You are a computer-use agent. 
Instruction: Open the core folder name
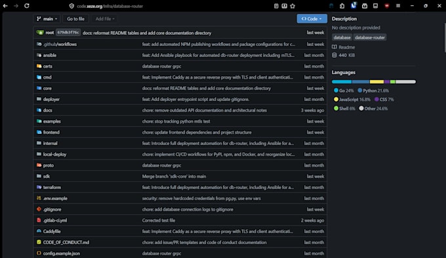point(47,88)
